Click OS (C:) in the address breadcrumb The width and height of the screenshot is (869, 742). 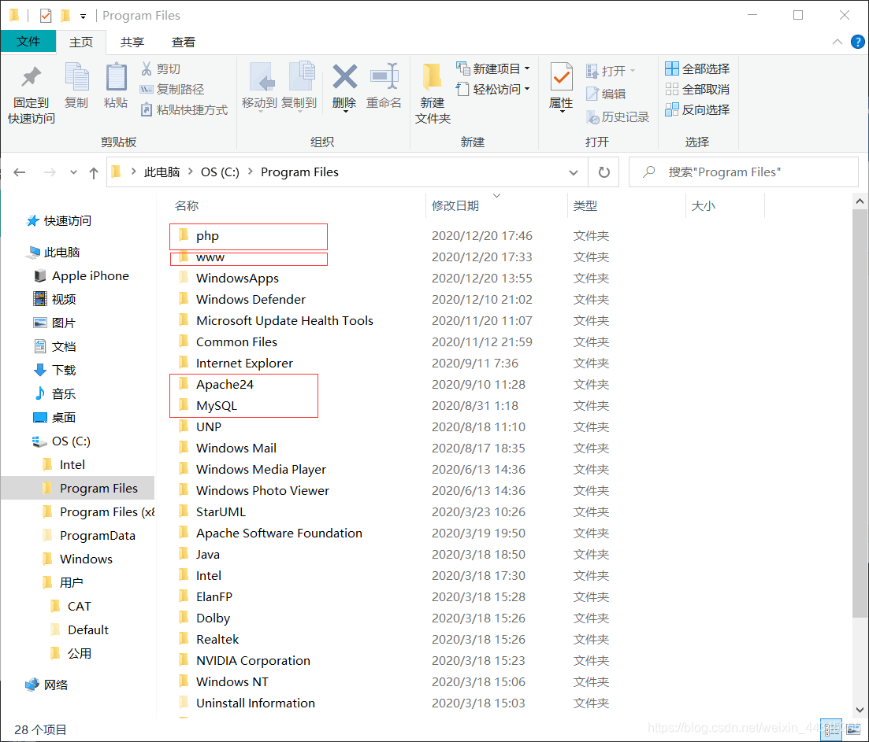point(220,172)
